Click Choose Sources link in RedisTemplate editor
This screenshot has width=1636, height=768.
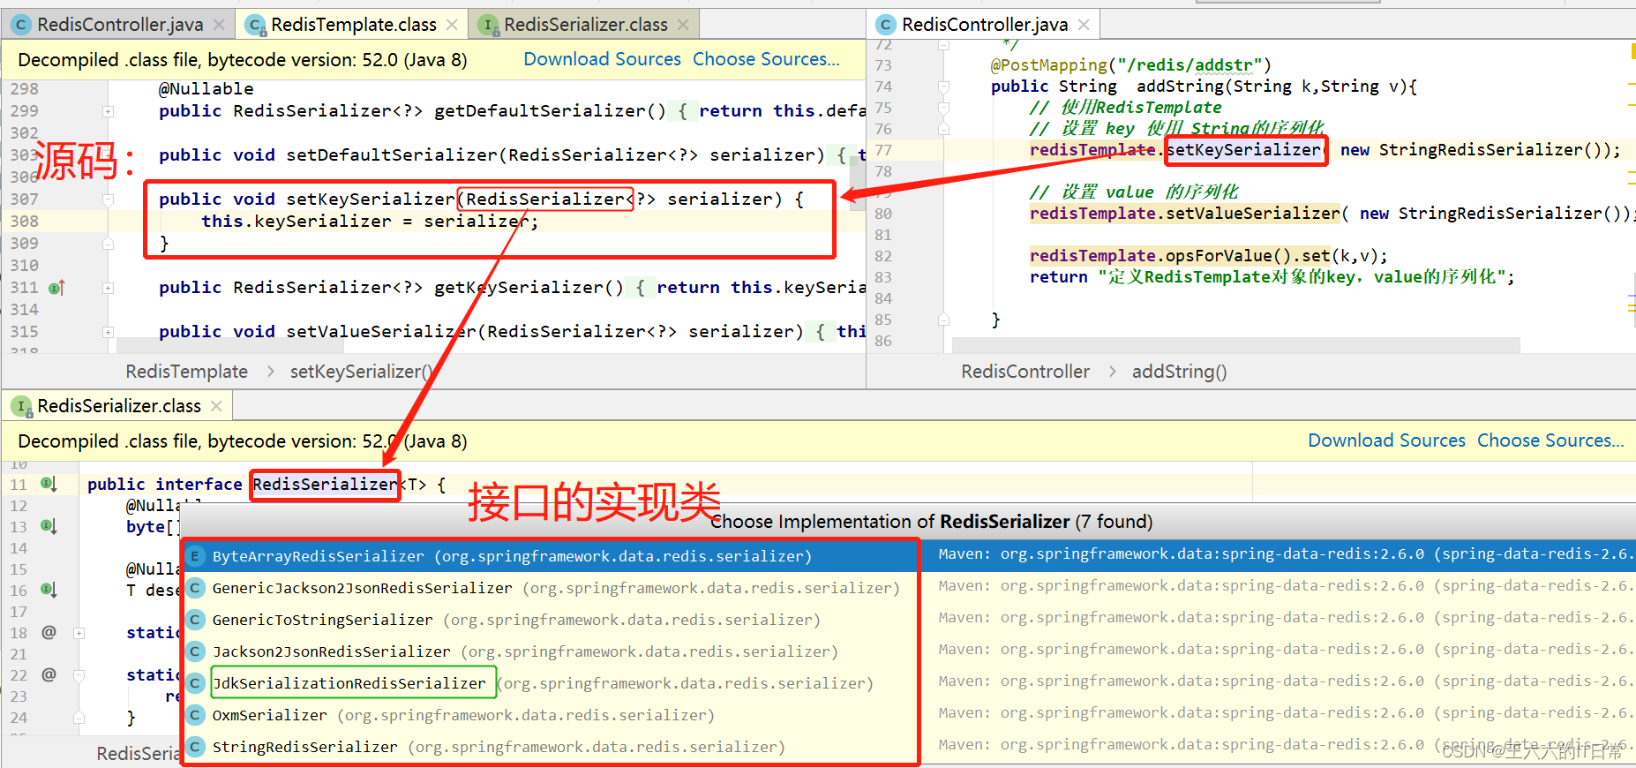tap(766, 59)
